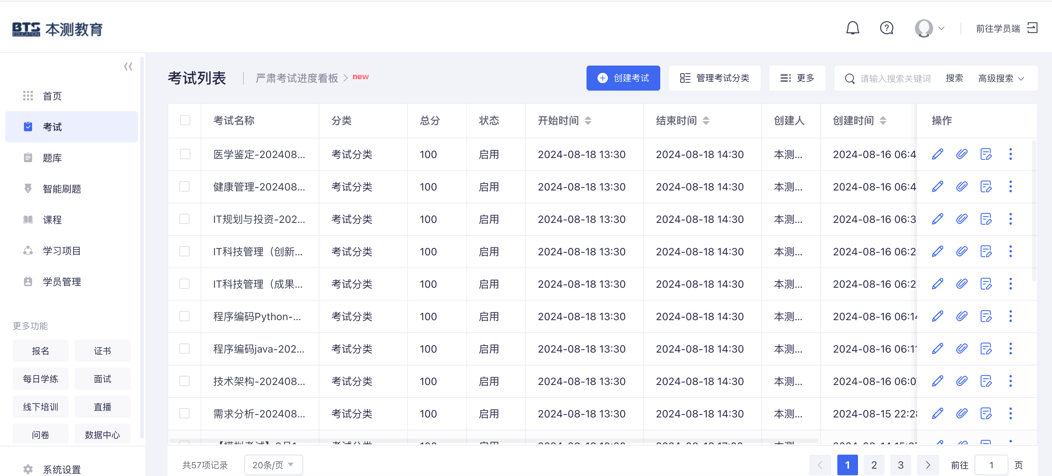The image size is (1052, 476).
Task: Click the 报名 feature button
Action: tap(41, 351)
